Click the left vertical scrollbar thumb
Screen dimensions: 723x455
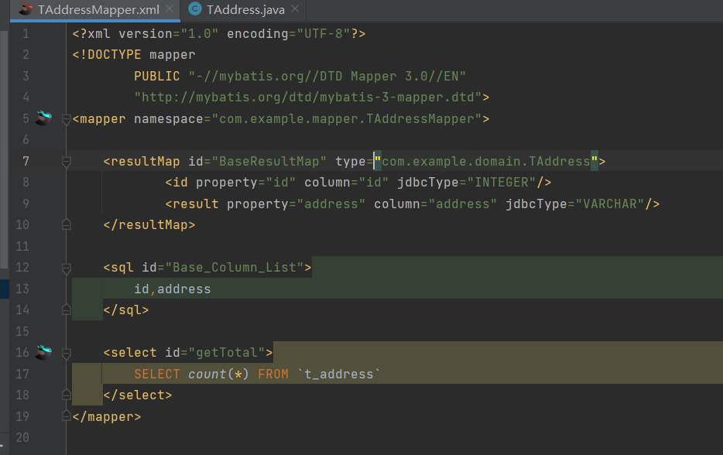coord(4,150)
